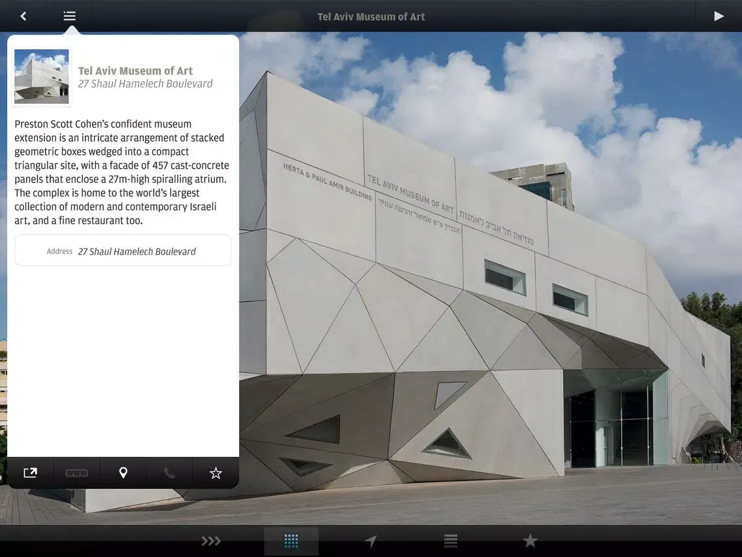Screen dimensions: 742x557
Task: Add to favorites with outline star
Action: [x=216, y=473]
